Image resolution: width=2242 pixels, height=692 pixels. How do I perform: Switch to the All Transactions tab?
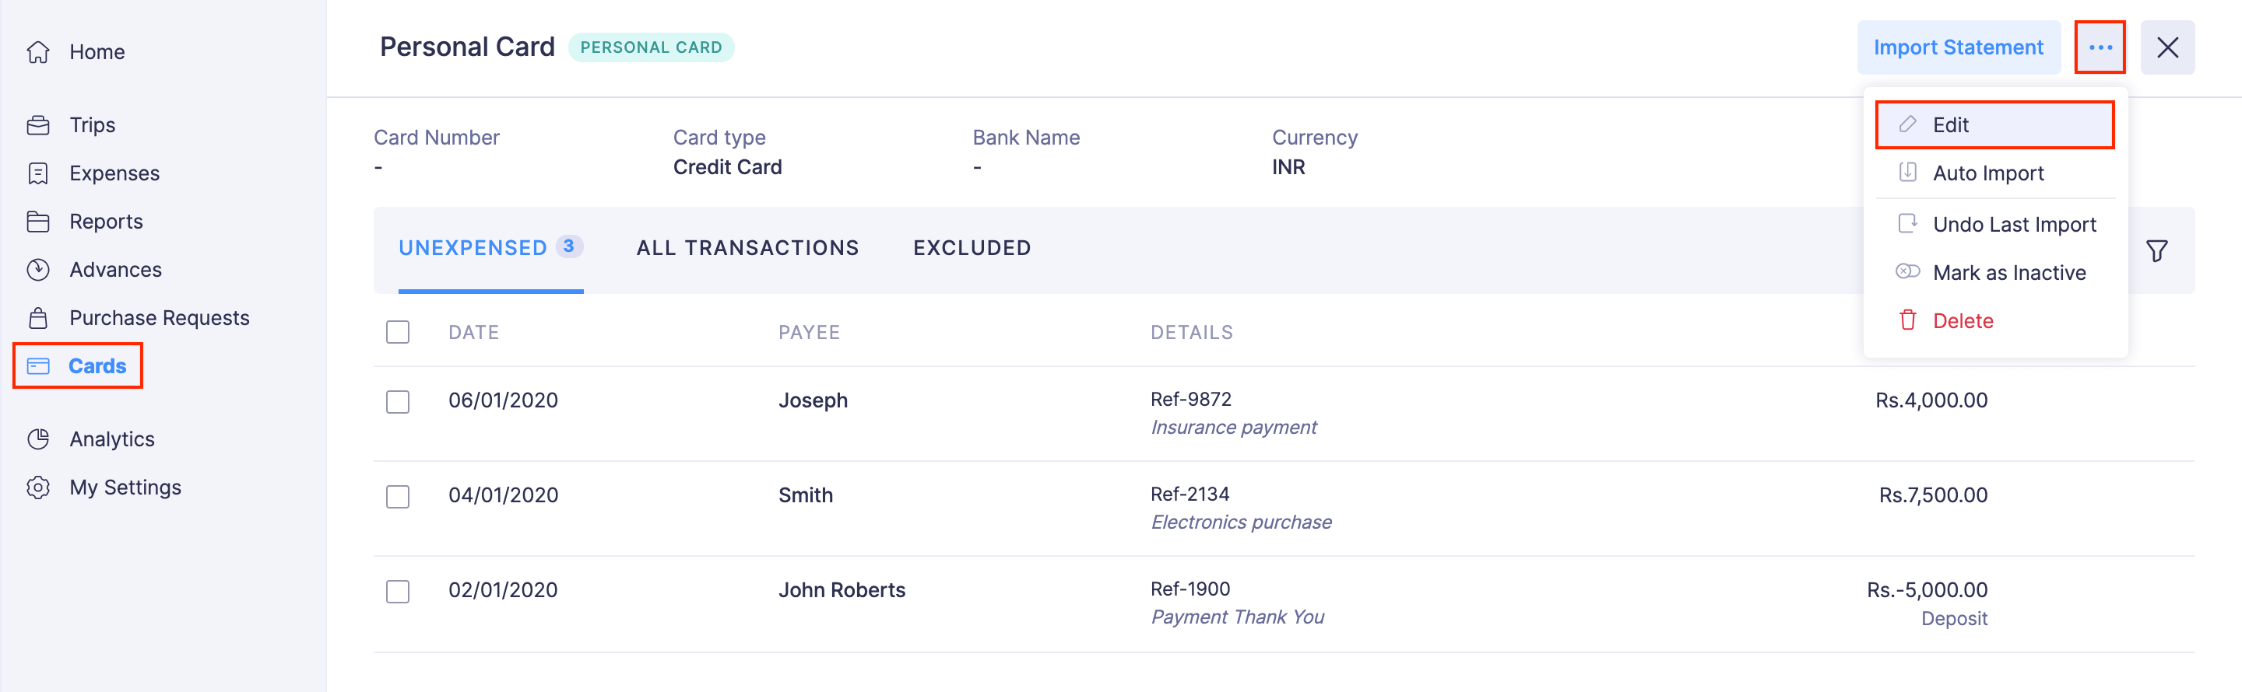coord(747,249)
